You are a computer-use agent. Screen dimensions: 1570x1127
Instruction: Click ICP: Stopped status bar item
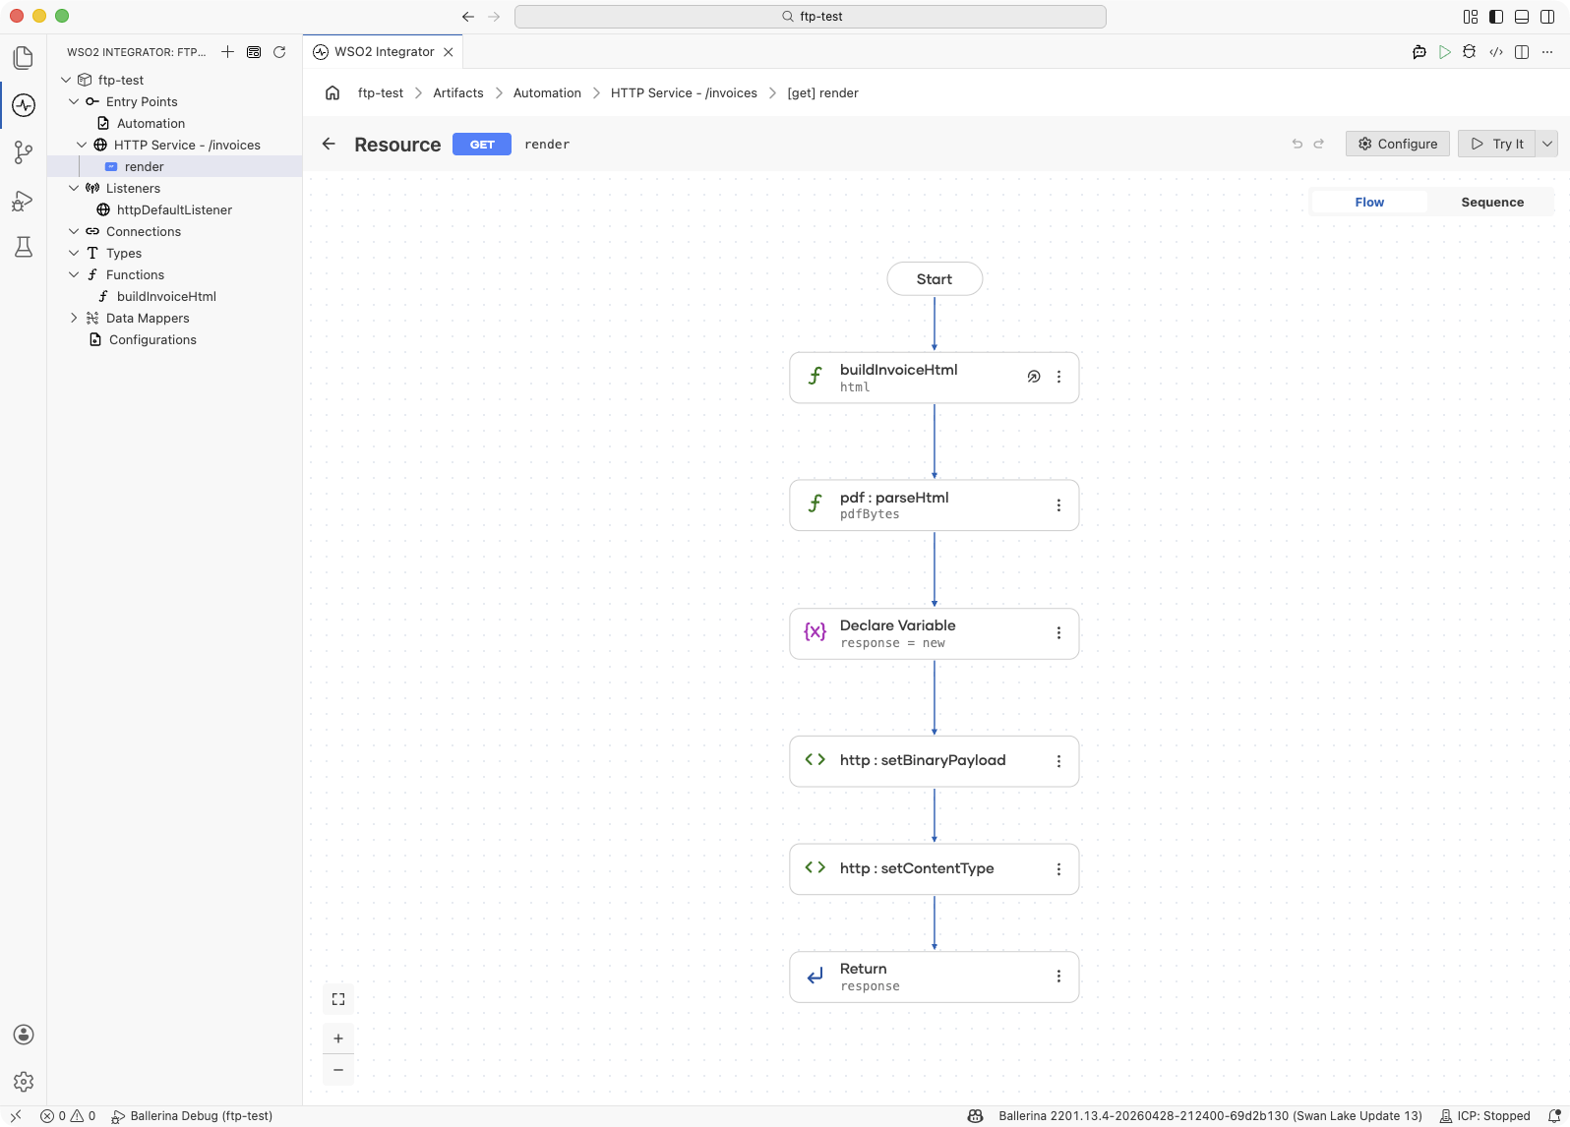click(x=1485, y=1116)
